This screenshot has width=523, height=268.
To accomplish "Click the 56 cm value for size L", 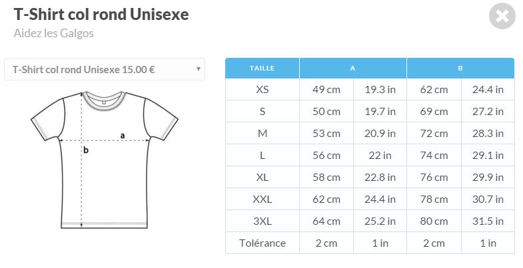I will tap(326, 156).
